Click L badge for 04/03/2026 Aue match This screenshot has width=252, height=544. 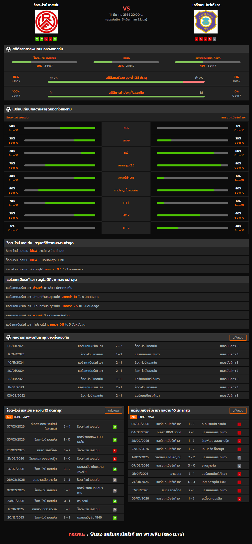(x=239, y=432)
